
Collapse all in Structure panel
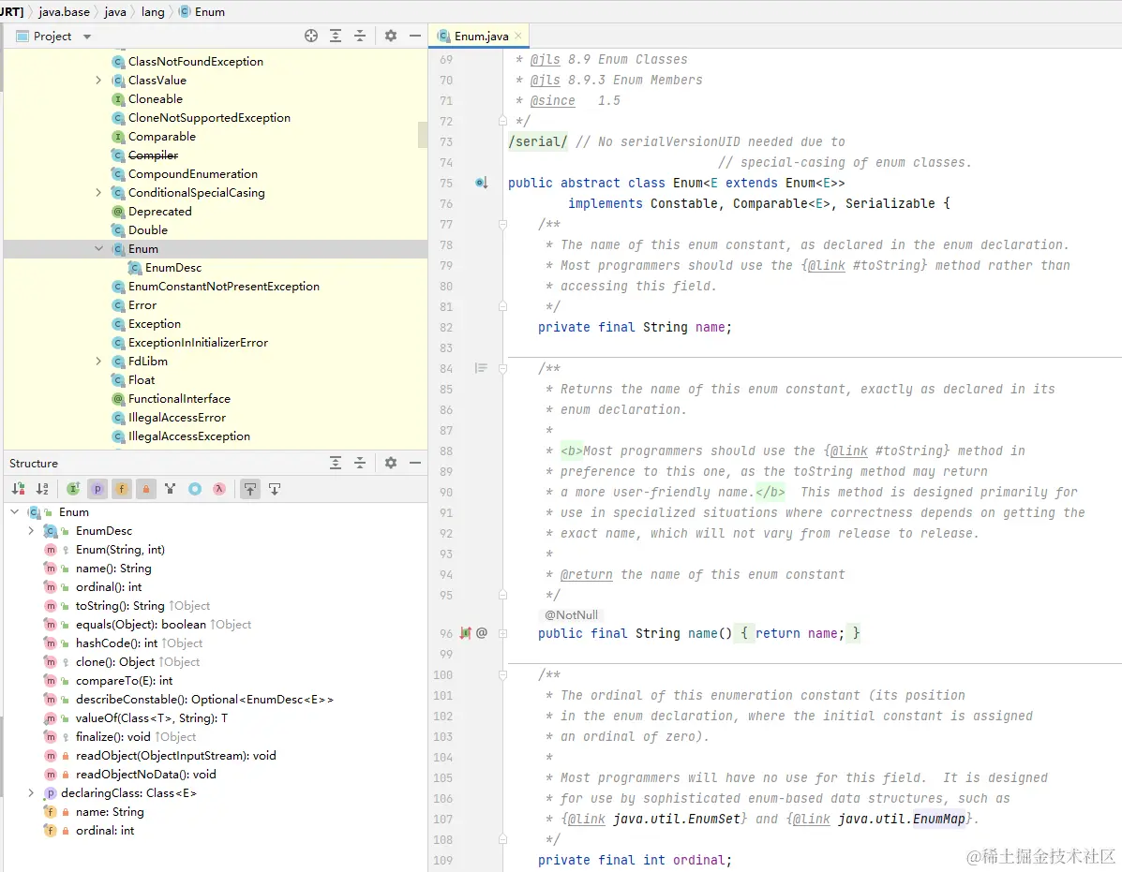click(360, 463)
